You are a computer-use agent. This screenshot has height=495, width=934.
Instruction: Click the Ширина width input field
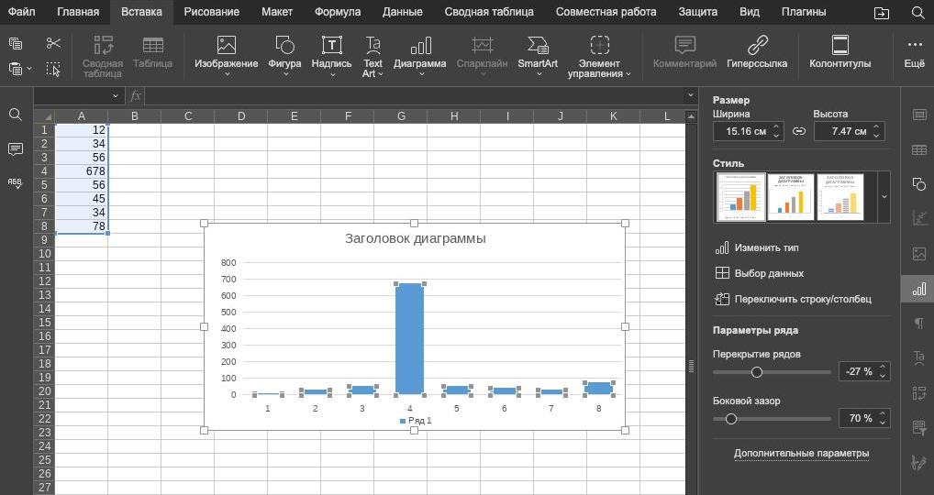(740, 131)
